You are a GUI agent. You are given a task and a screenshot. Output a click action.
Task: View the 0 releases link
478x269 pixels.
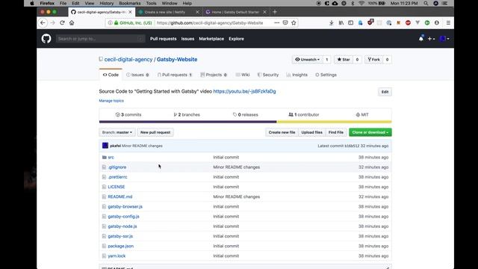246,114
